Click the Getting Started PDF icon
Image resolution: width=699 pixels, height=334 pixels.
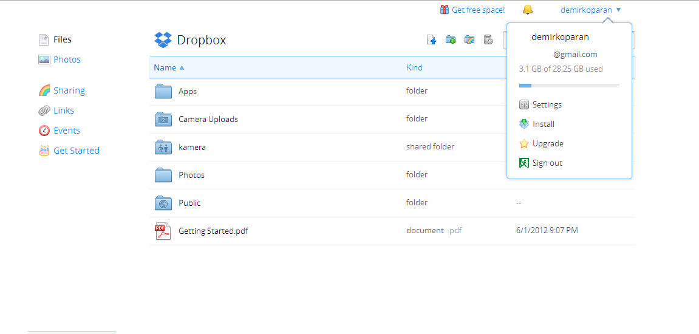tap(163, 231)
